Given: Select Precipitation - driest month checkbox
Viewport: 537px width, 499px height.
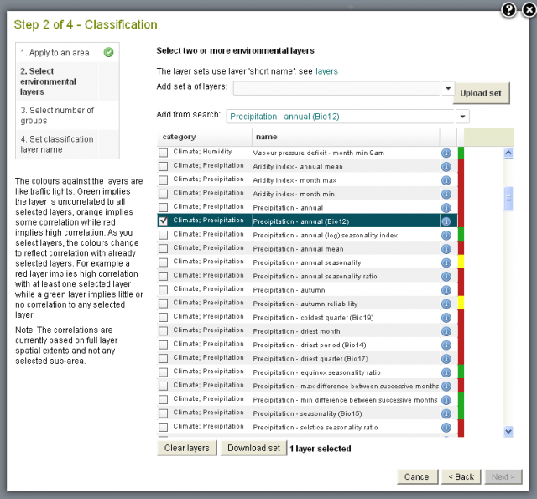Looking at the screenshot, I should click(x=164, y=331).
